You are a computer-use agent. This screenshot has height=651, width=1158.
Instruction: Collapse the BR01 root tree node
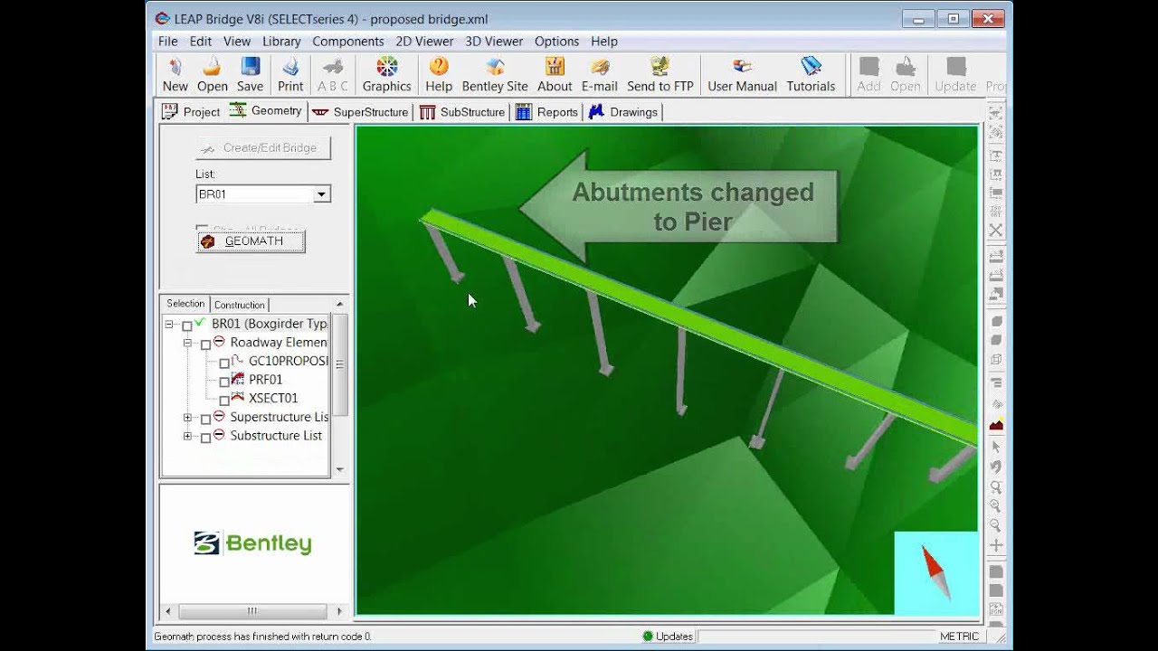pyautogui.click(x=169, y=324)
